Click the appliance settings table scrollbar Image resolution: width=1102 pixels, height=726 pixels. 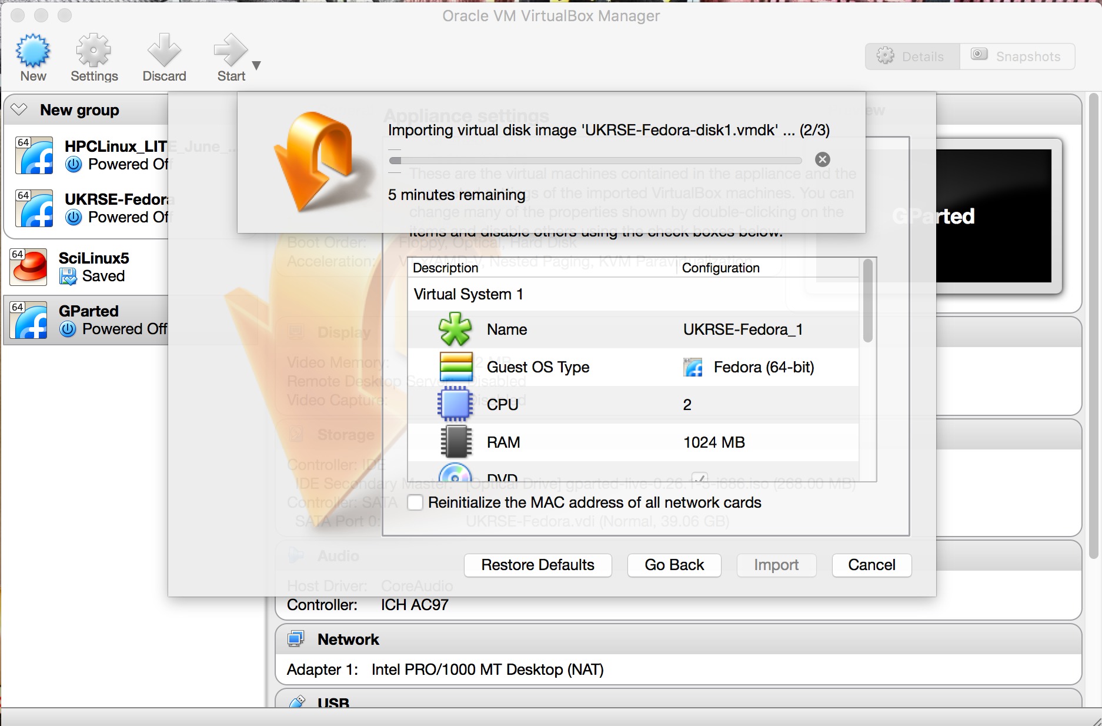point(867,301)
